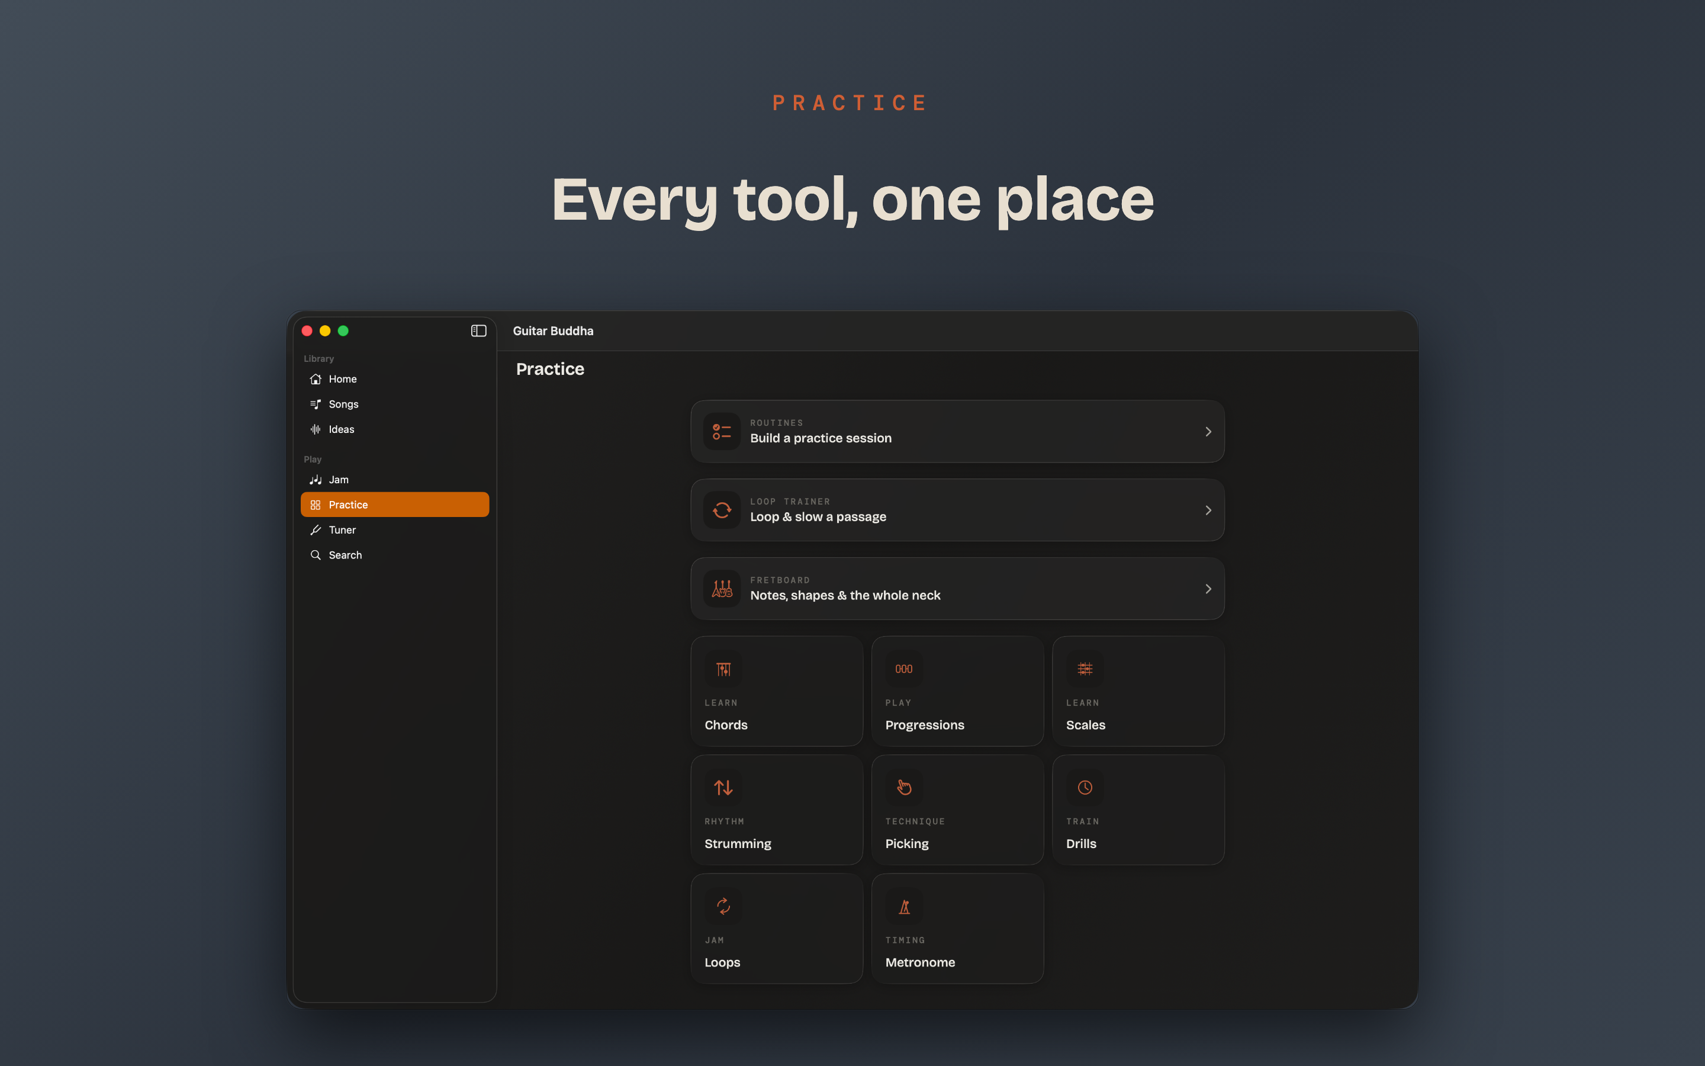Open the Progressions card
Screen dimensions: 1705x1066
click(957, 691)
